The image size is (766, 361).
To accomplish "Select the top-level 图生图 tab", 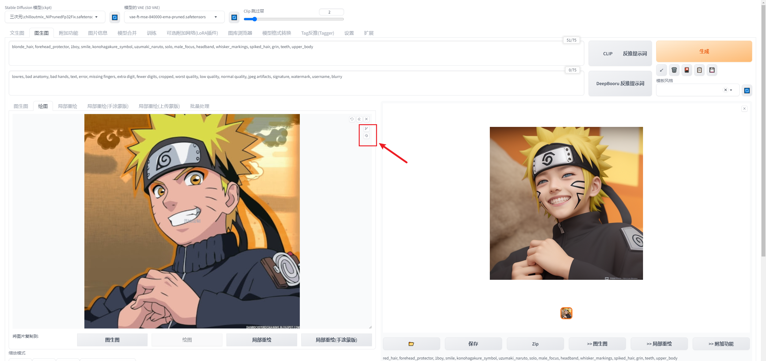I will (x=42, y=33).
